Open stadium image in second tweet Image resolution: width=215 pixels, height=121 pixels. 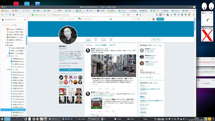(96, 103)
